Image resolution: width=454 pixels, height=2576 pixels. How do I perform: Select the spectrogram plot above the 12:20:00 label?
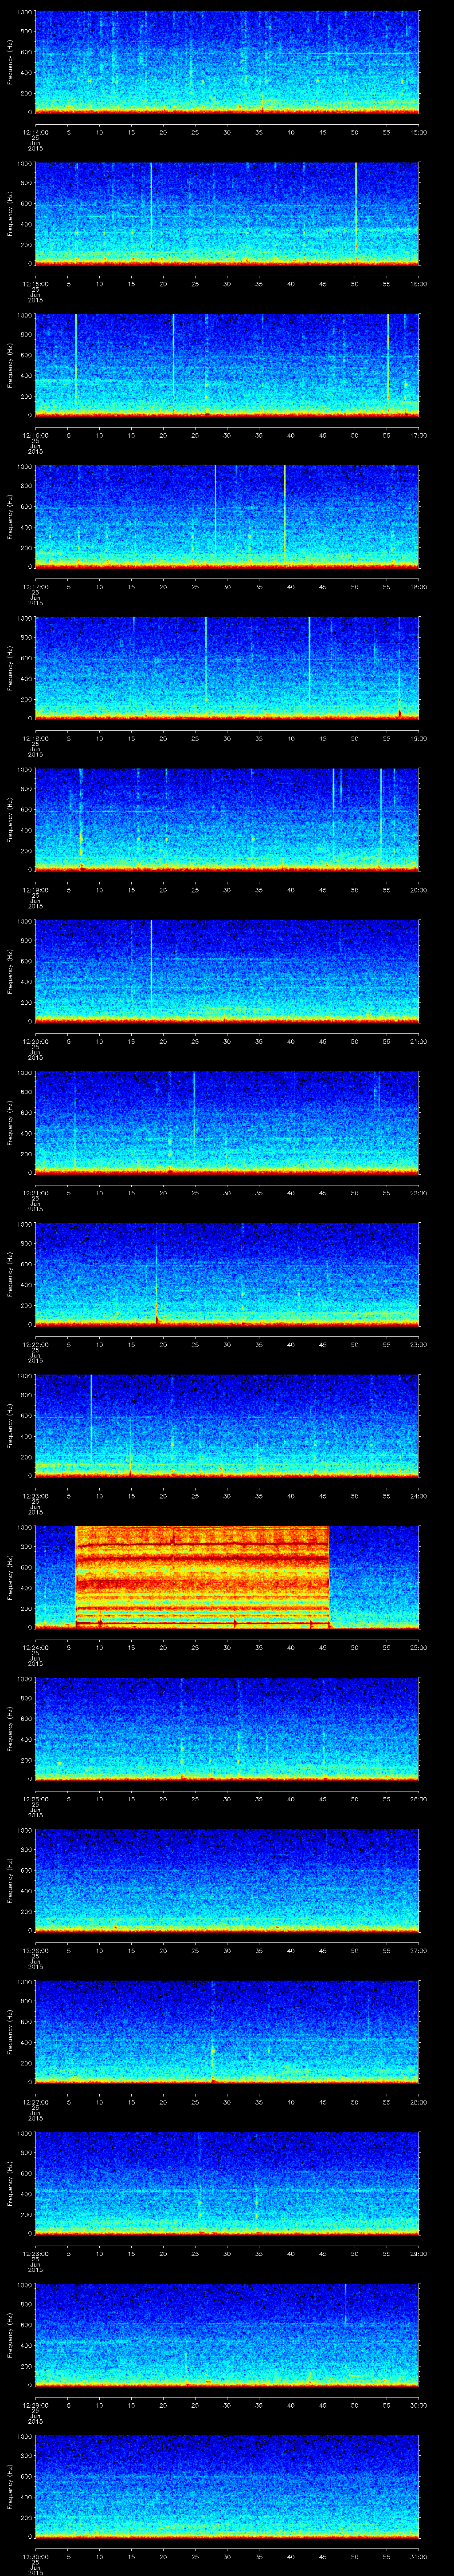click(227, 971)
